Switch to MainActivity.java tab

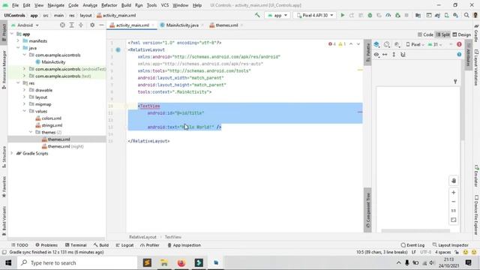(181, 25)
